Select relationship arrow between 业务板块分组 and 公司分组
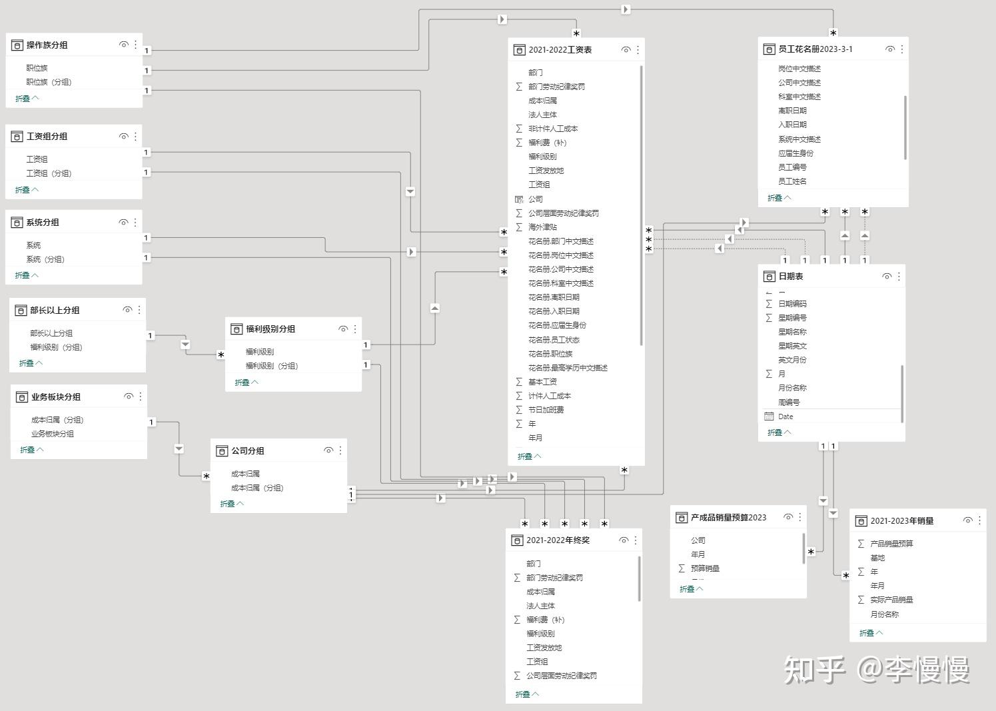The width and height of the screenshot is (996, 711). pyautogui.click(x=179, y=448)
